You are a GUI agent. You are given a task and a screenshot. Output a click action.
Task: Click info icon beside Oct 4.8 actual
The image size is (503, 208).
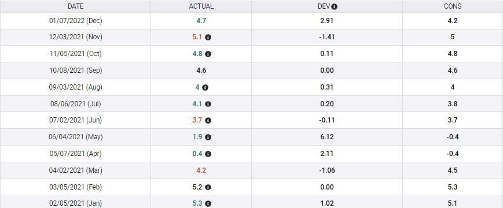point(208,54)
